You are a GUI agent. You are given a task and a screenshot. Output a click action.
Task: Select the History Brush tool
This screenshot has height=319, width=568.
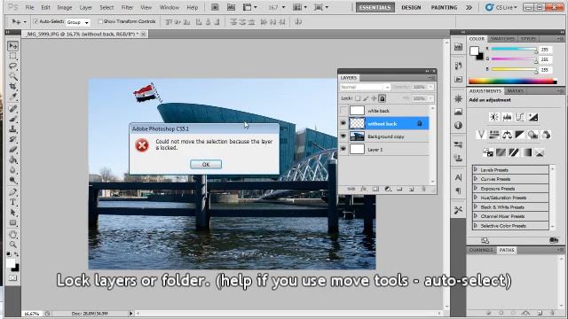[13, 139]
